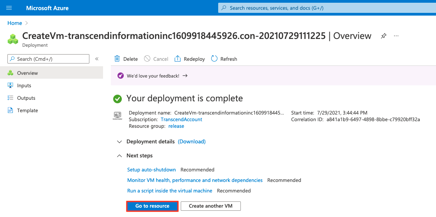This screenshot has width=436, height=217.
Task: Open the more options ellipsis
Action: (x=396, y=36)
